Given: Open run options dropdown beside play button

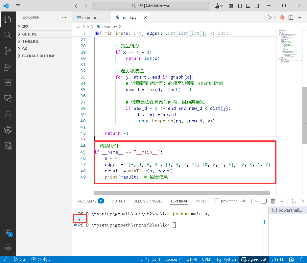Looking at the screenshot, I should click(x=275, y=17).
